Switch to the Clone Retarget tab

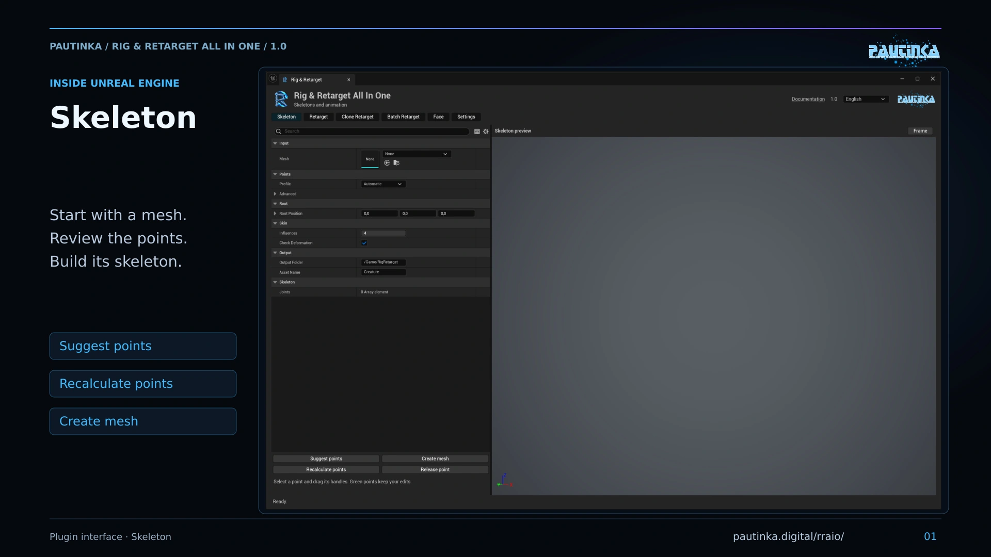tap(357, 117)
